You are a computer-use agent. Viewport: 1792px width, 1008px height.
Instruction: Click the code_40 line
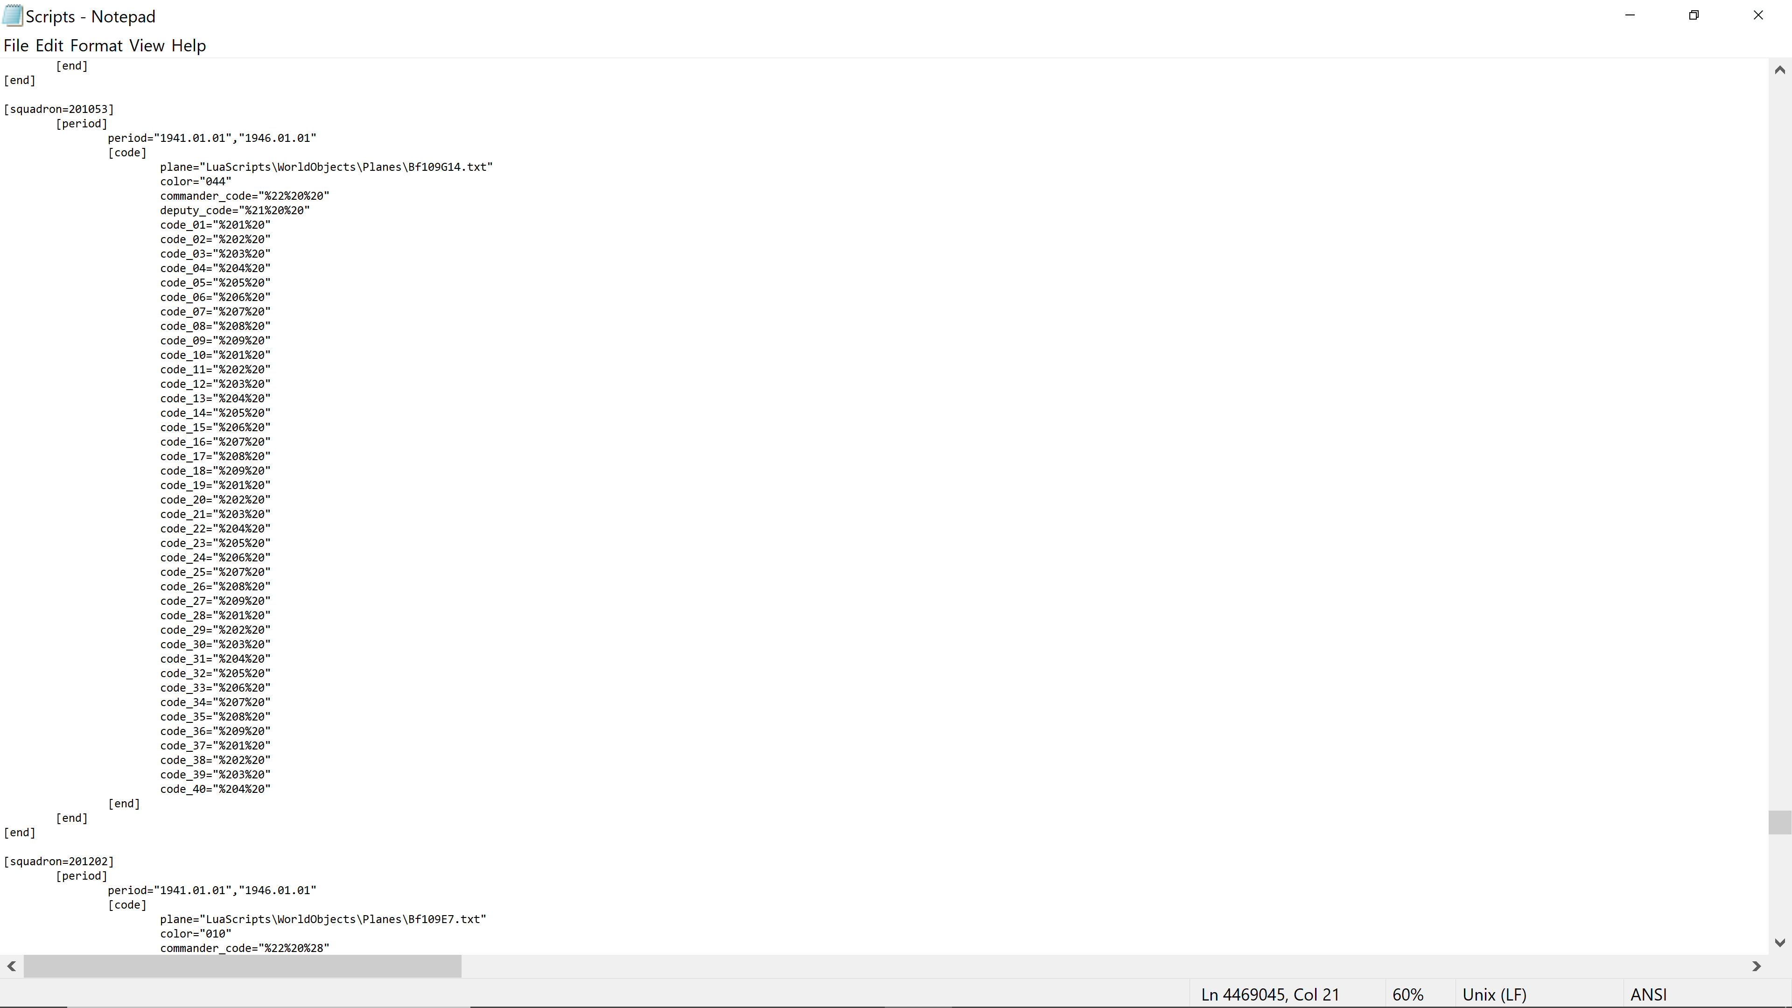(215, 789)
